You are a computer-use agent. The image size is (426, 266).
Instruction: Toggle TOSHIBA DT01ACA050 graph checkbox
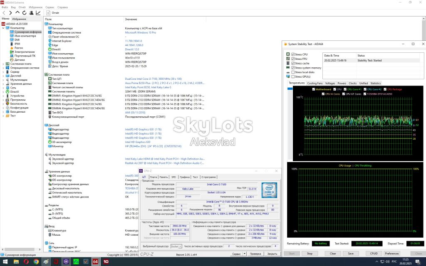coord(365,94)
